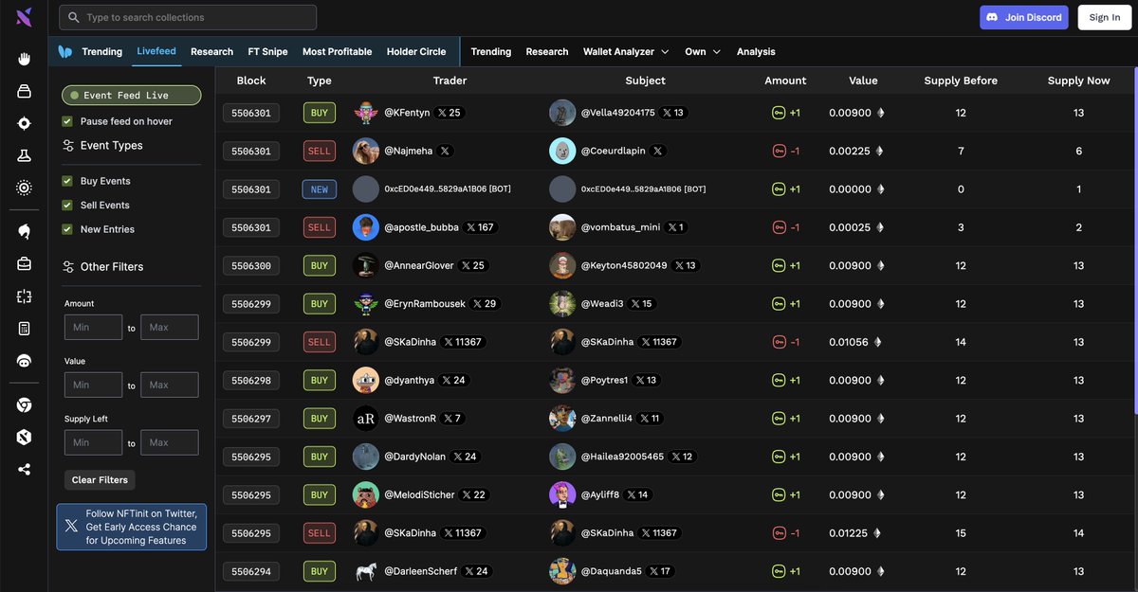The image size is (1138, 592).
Task: Click the X 167 badge for @apostle_bubba
Action: point(479,227)
